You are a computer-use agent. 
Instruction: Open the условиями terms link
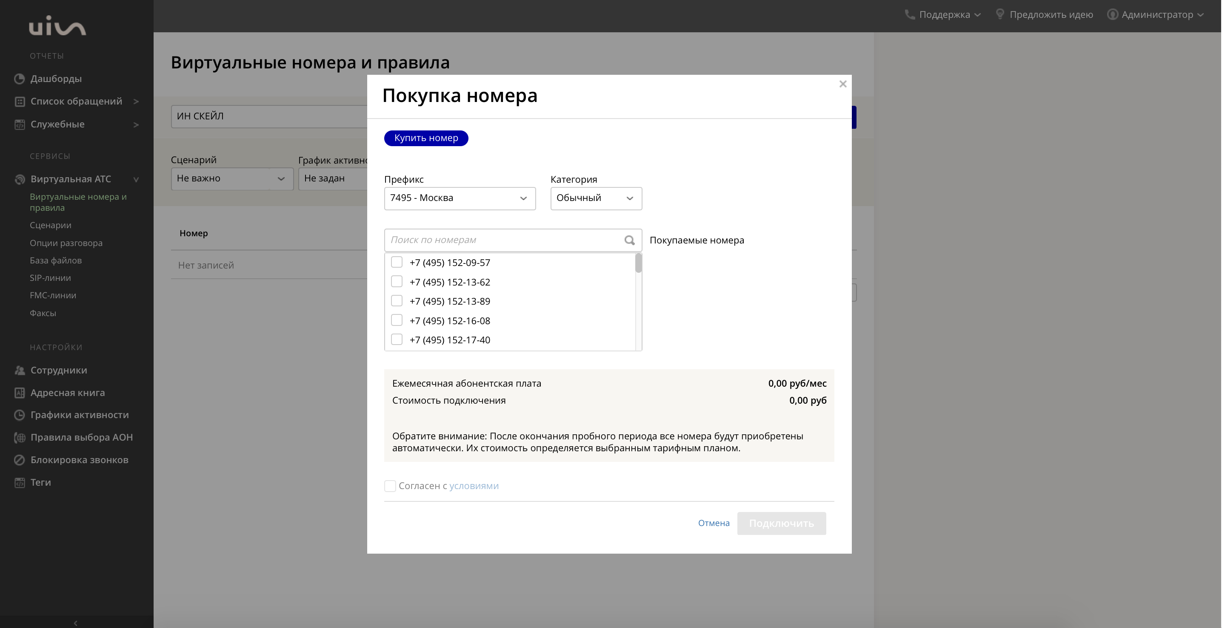click(474, 486)
